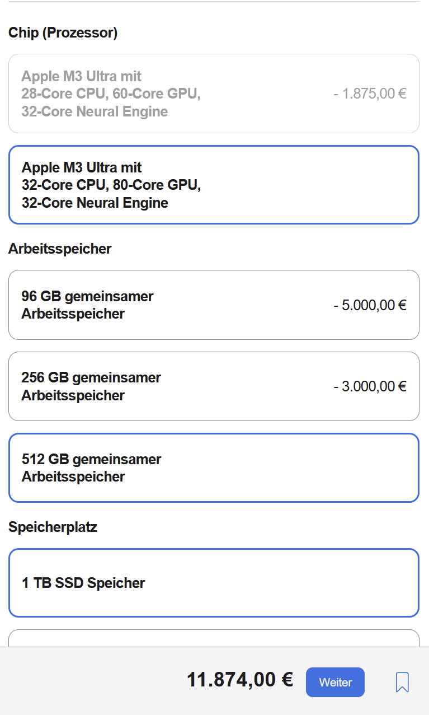Click the - 3.000,00 € price difference
The width and height of the screenshot is (429, 715).
click(x=370, y=386)
